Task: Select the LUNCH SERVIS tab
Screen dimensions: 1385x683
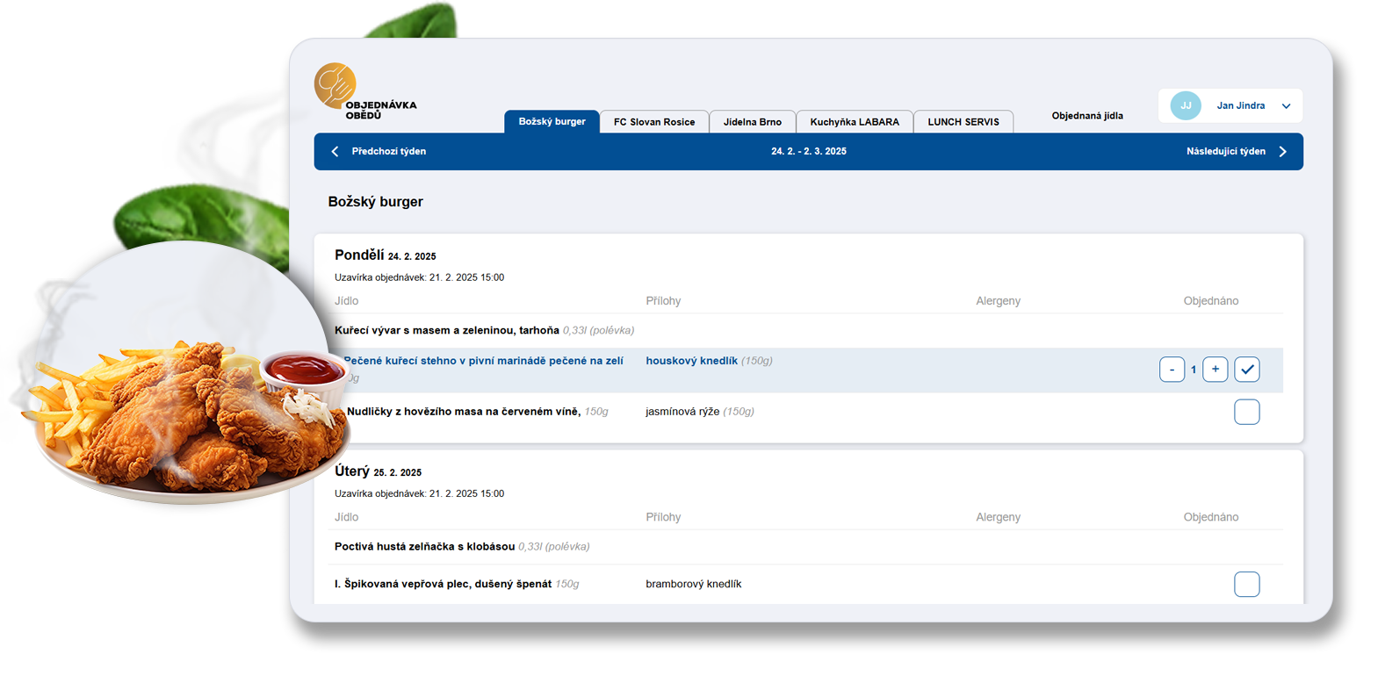Action: tap(963, 122)
